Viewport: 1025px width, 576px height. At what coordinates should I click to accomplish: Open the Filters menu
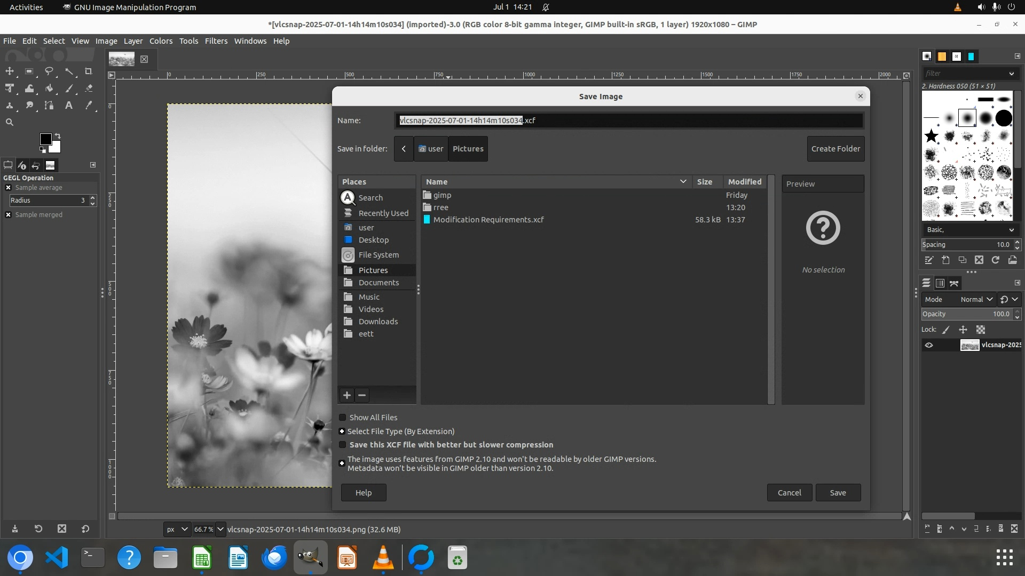[x=216, y=41]
